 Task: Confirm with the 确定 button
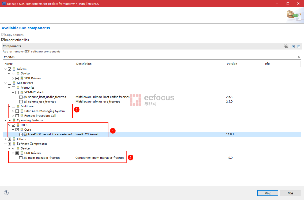click(x=268, y=193)
